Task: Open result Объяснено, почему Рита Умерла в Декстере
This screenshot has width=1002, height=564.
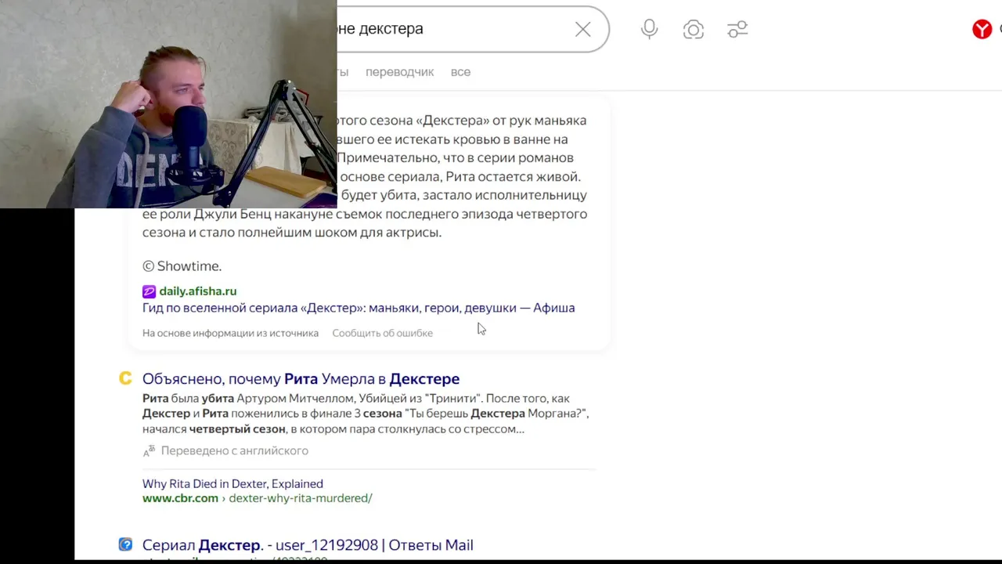Action: tap(301, 379)
